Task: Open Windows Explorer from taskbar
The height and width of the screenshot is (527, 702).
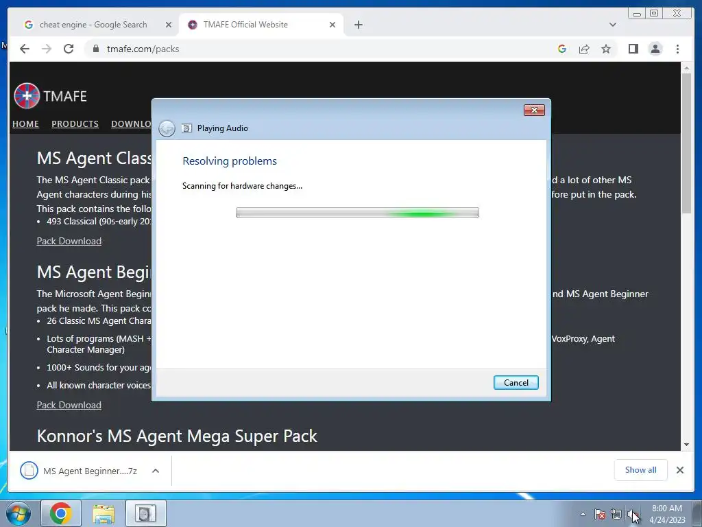Action: click(104, 513)
